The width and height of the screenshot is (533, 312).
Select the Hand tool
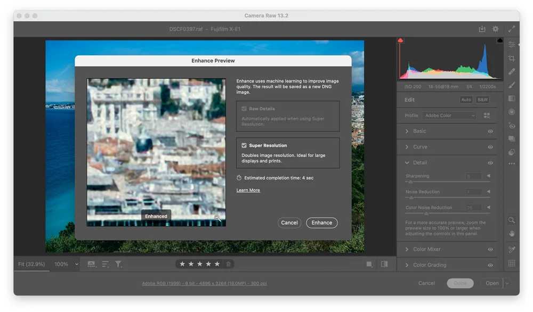point(512,234)
